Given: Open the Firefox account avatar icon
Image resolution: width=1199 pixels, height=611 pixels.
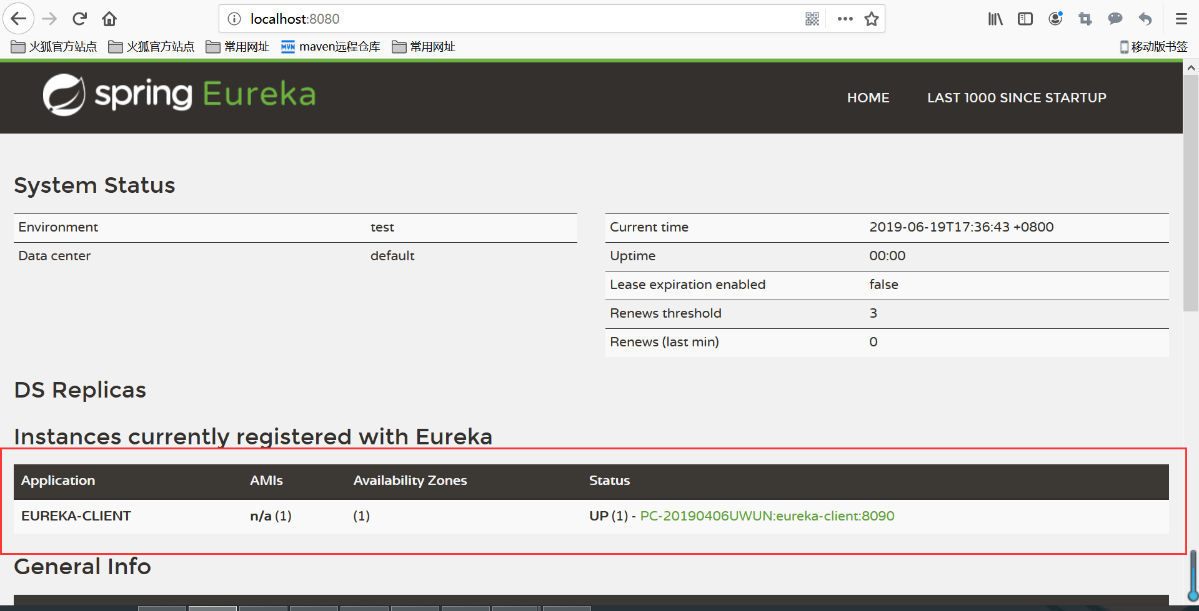Looking at the screenshot, I should [1055, 19].
